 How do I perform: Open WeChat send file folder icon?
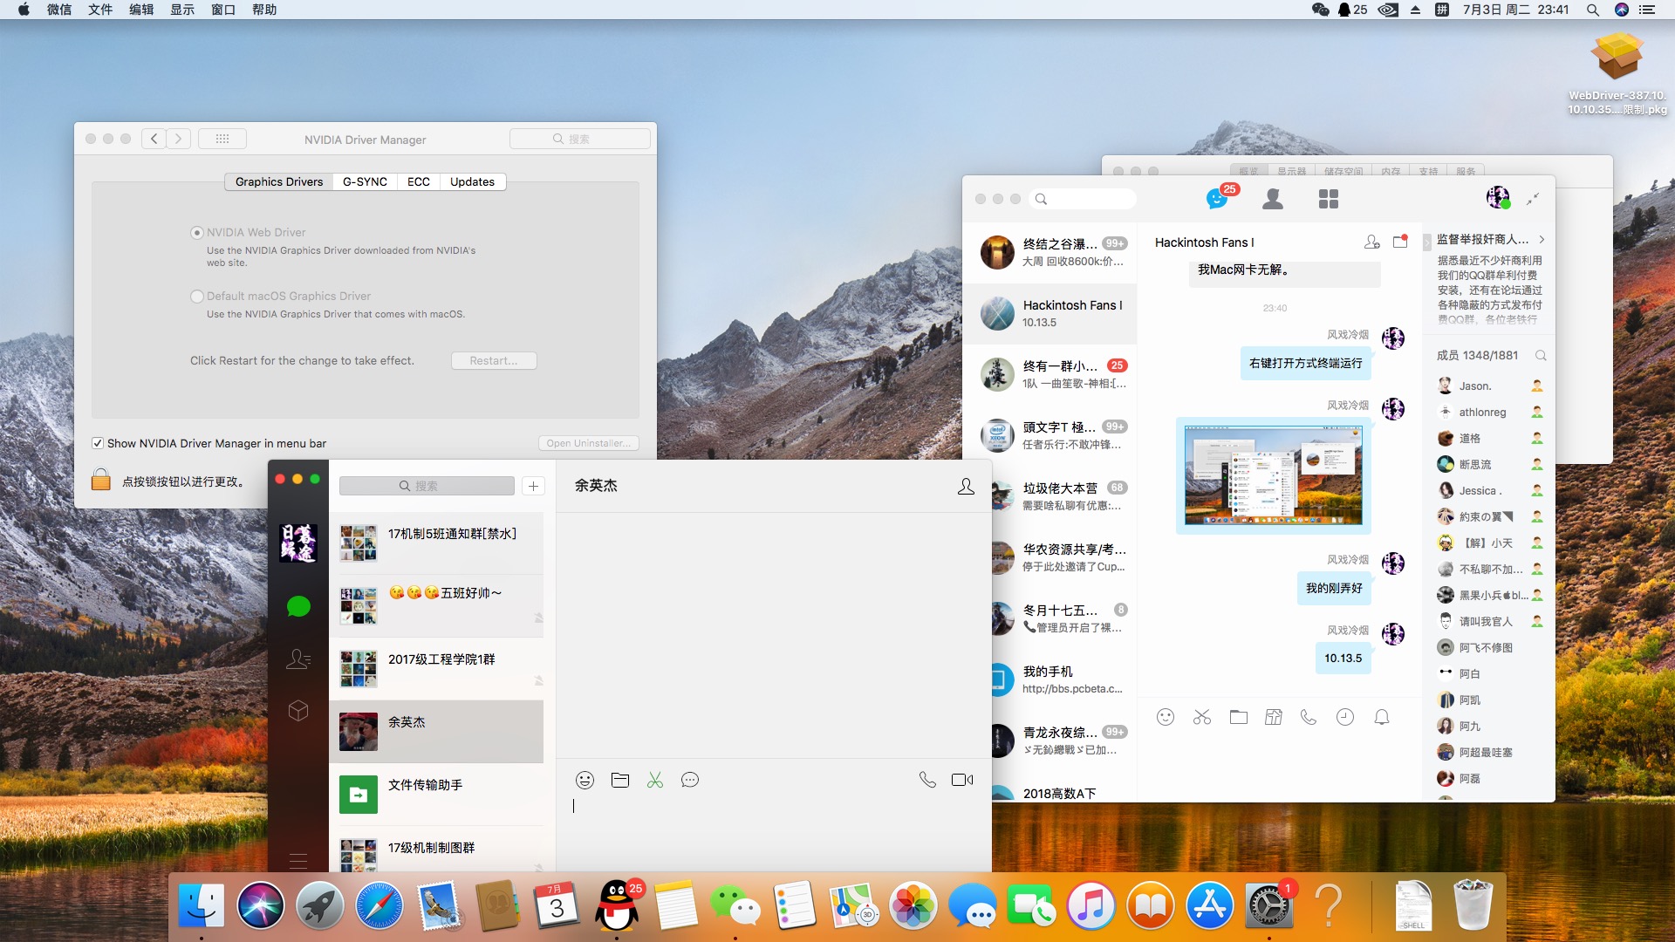pos(620,780)
